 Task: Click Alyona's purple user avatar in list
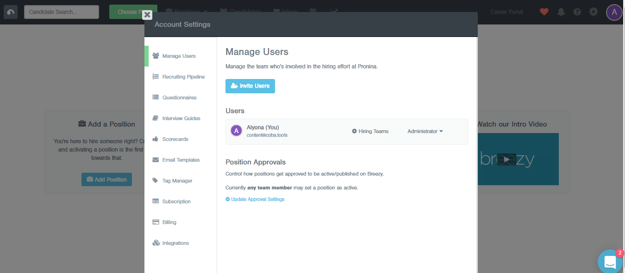(x=236, y=131)
